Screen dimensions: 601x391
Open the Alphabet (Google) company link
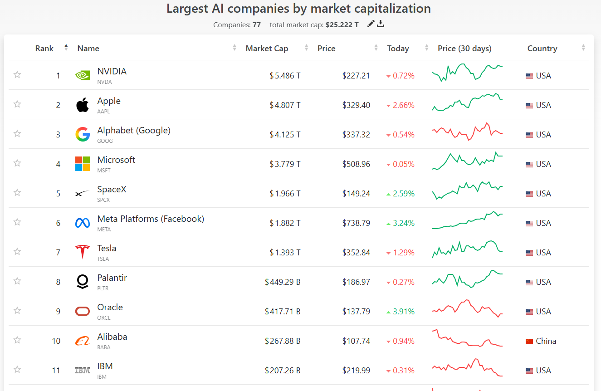134,131
